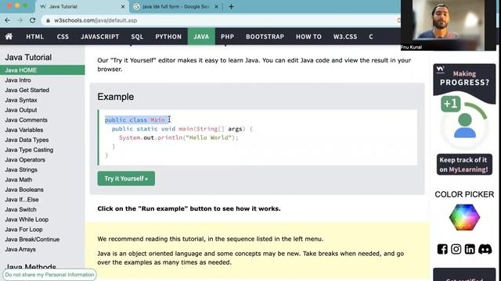
Task: Open the Facebook icon link
Action: pos(442,249)
